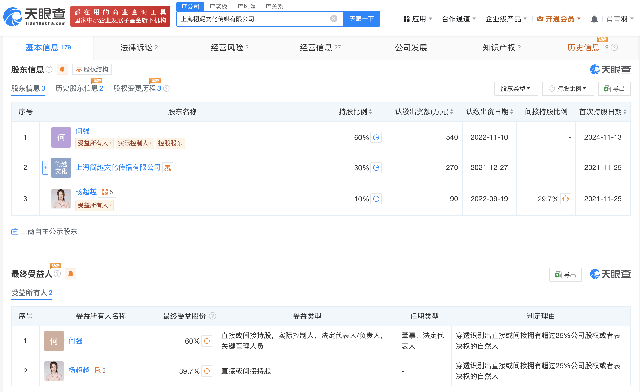Click 受益所有人 tag under 杨超越
Viewport: 640px width, 392px height.
[95, 205]
